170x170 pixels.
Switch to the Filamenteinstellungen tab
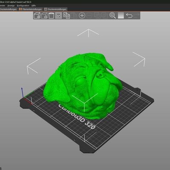[x=31, y=9]
